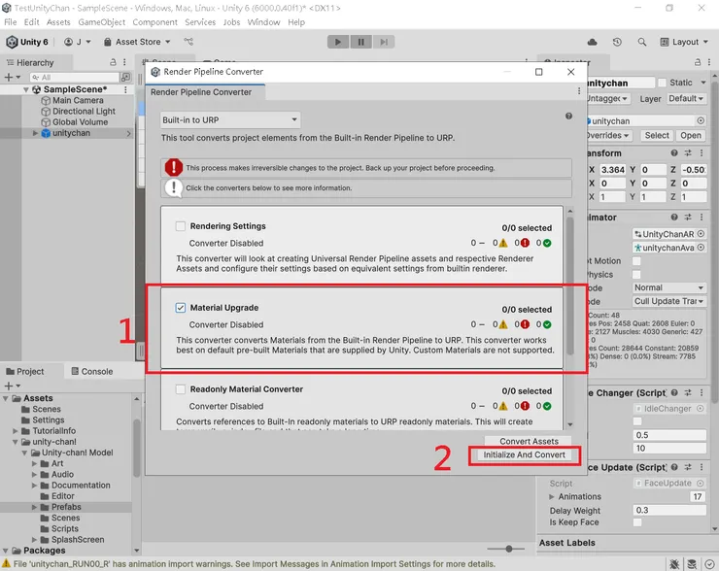Screen dimensions: 719x571
Task: Toggle the Static checkbox in Inspector
Action: [662, 83]
